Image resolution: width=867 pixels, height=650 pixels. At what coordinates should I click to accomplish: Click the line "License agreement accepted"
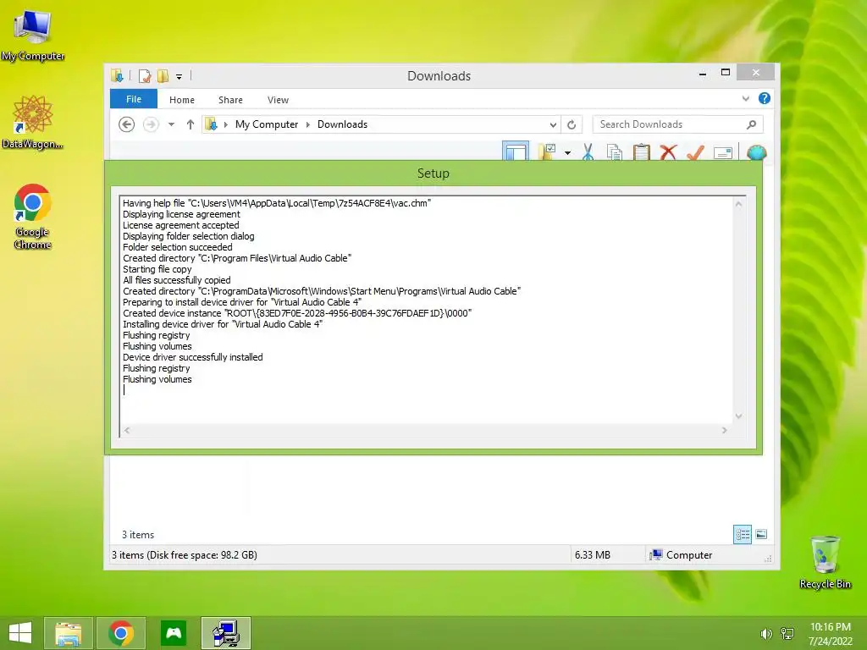click(x=181, y=225)
